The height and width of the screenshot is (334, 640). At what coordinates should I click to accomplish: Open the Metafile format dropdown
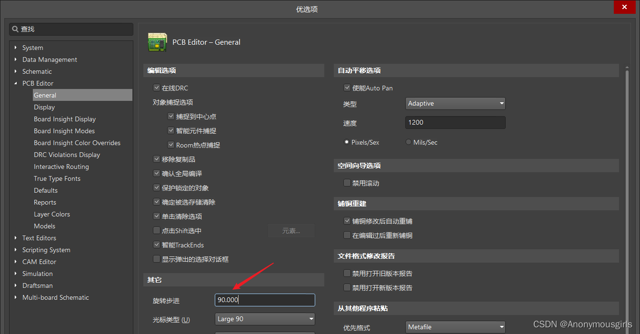point(456,327)
